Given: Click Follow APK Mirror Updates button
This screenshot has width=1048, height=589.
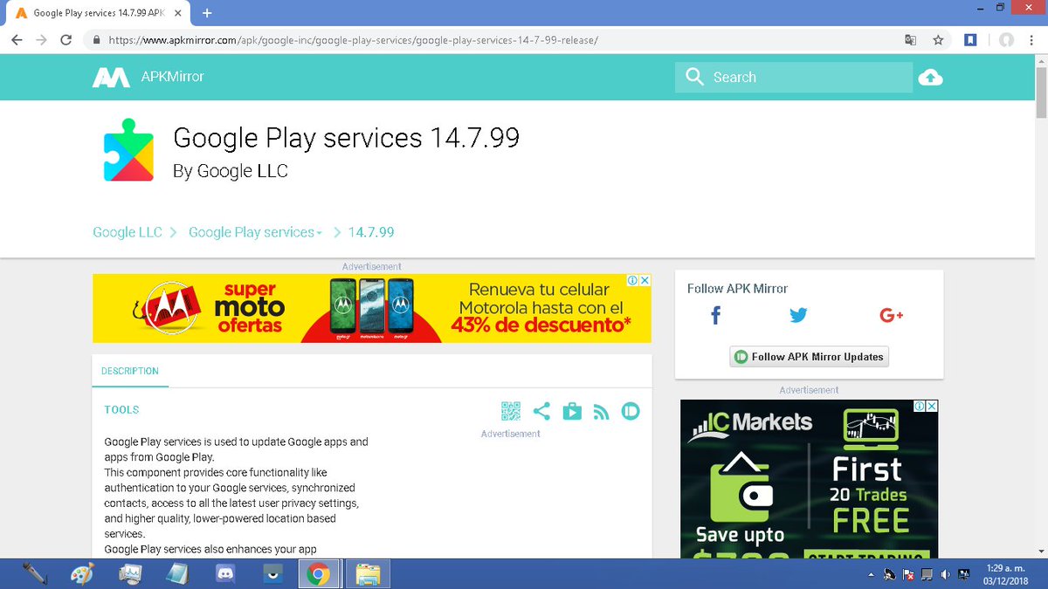Looking at the screenshot, I should pos(809,356).
